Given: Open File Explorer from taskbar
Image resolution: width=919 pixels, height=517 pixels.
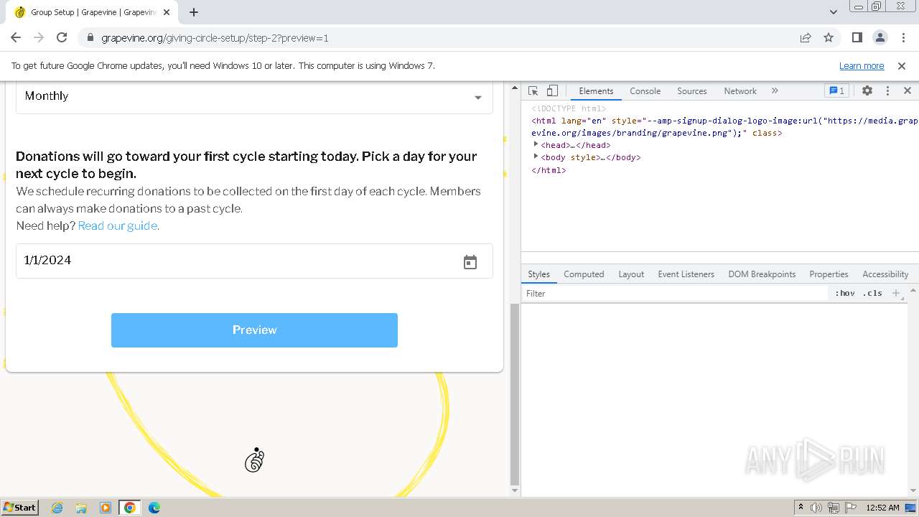Looking at the screenshot, I should (81, 508).
